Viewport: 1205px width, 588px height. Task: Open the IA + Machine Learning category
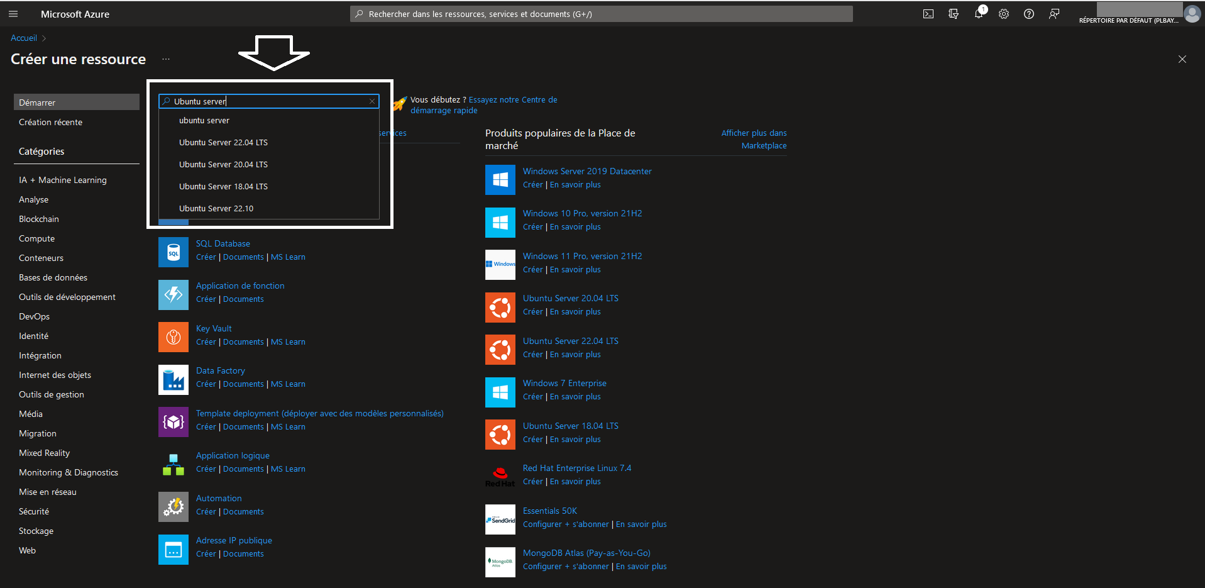point(63,180)
